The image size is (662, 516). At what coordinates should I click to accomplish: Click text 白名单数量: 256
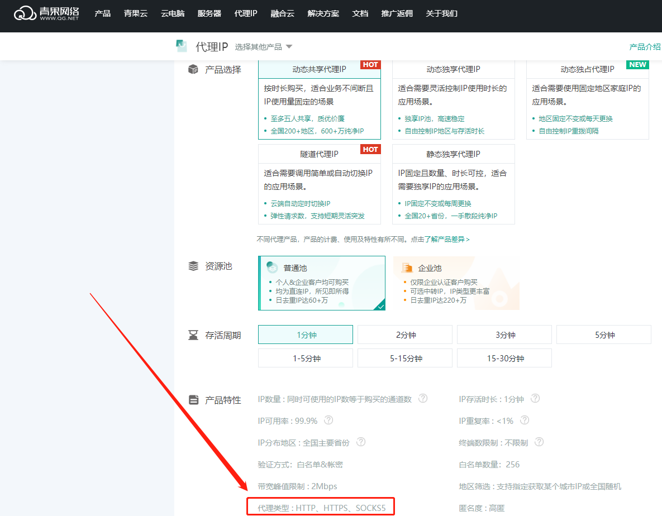tap(489, 465)
